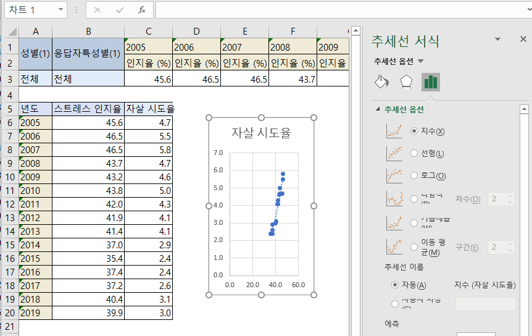The width and height of the screenshot is (532, 336).
Task: Click the linear trendline preview icon
Action: point(394,153)
